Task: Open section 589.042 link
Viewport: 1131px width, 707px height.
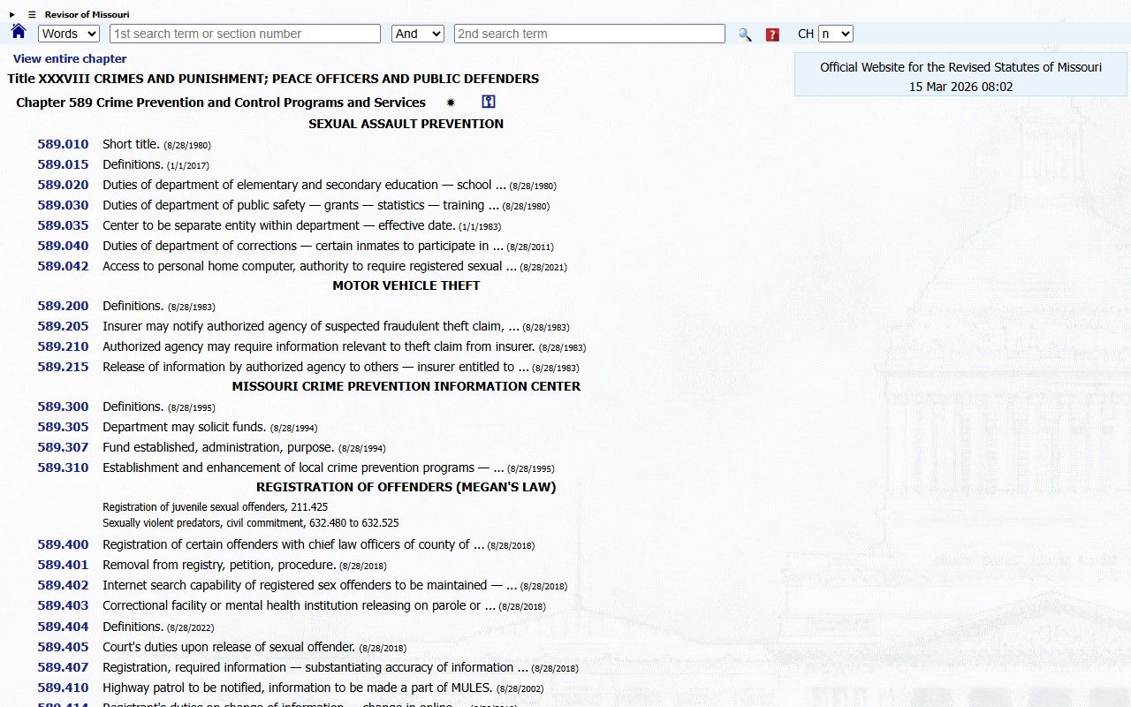Action: [63, 266]
